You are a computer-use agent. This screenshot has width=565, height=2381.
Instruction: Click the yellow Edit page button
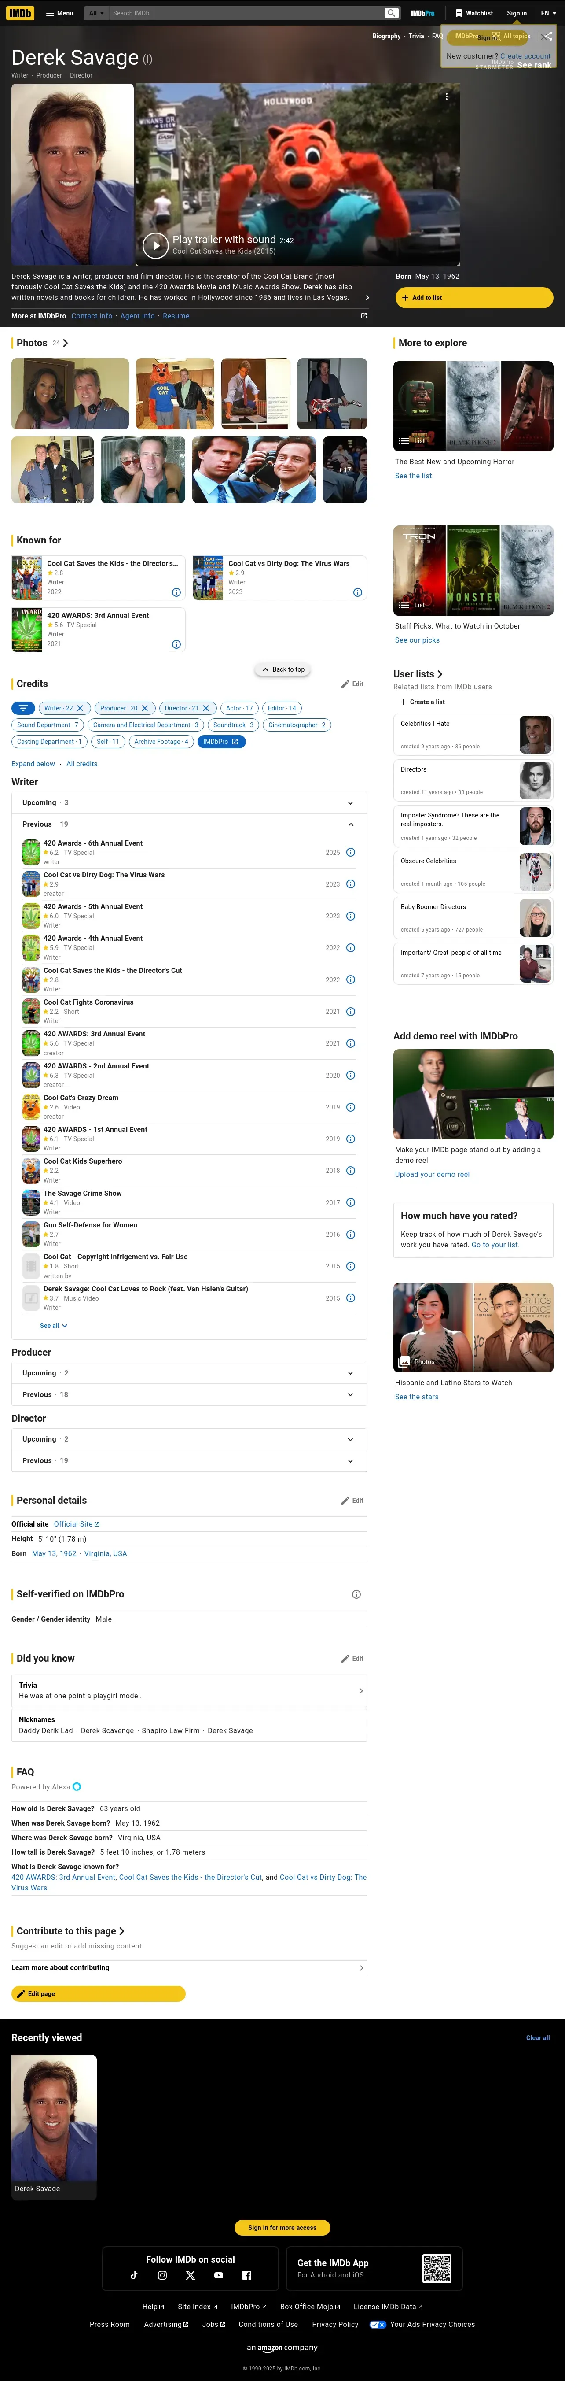tap(98, 1994)
